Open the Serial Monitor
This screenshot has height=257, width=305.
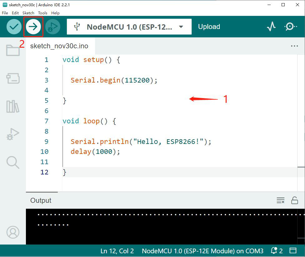pyautogui.click(x=291, y=26)
